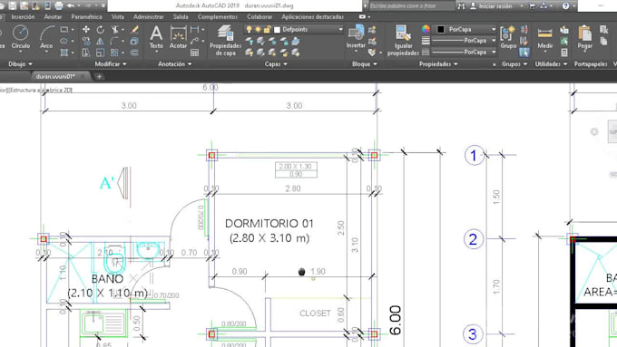Open Propiedades de capa layer manager

(225, 40)
